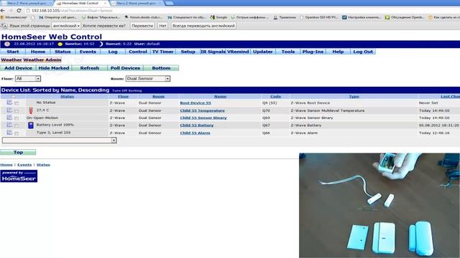Viewport: 460px width, 258px height.
Task: Click the browser reload icon
Action: point(19,11)
